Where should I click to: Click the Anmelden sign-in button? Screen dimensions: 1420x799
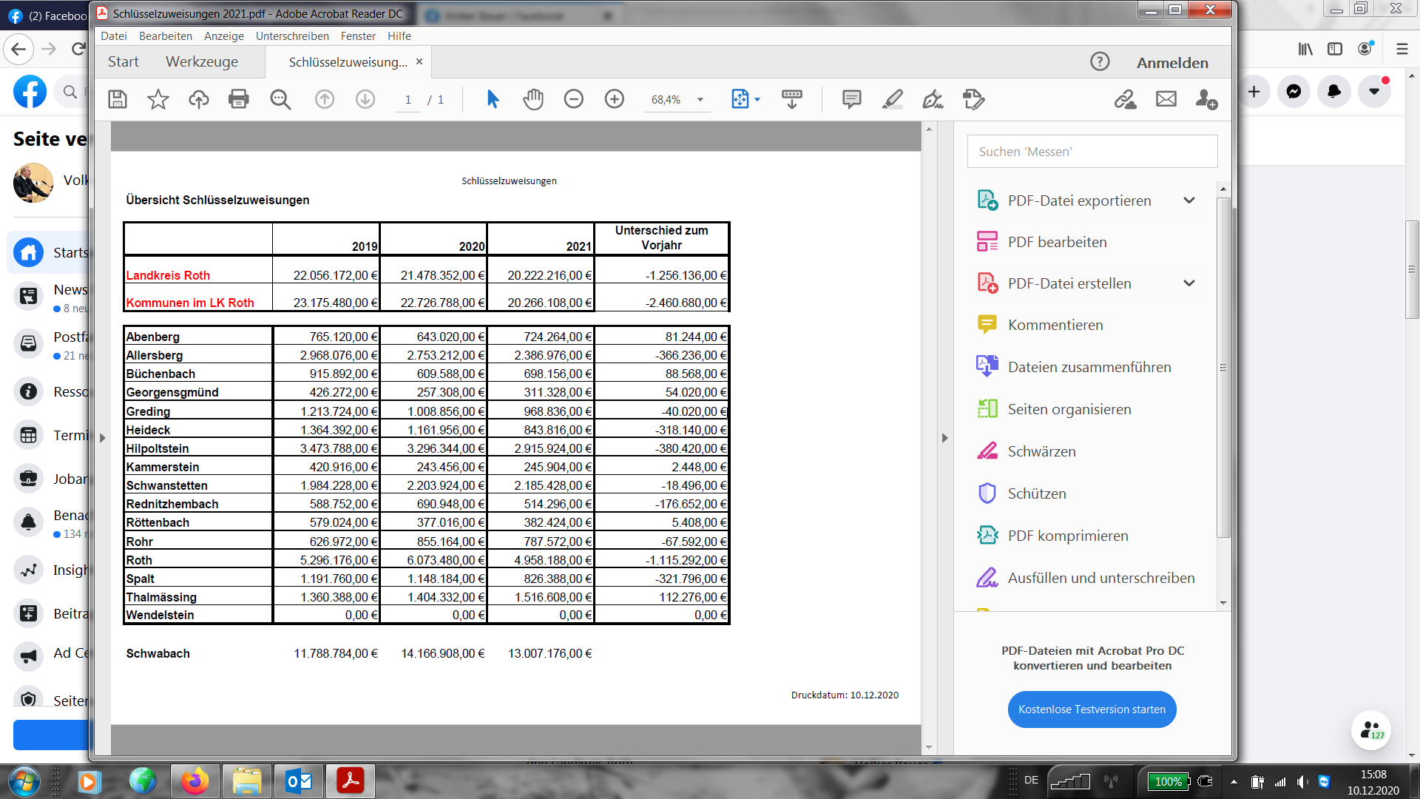pos(1173,63)
